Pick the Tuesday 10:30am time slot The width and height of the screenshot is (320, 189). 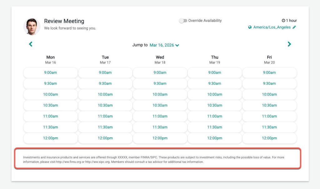click(x=105, y=105)
